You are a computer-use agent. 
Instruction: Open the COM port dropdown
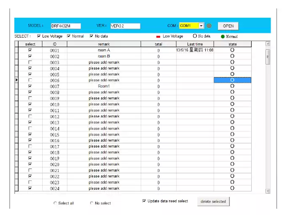201,26
